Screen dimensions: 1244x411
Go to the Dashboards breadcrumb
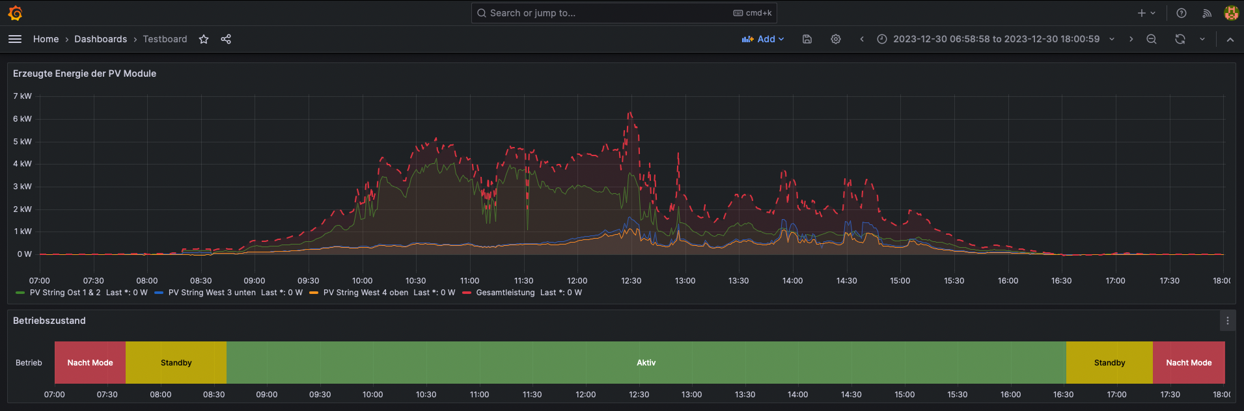tap(101, 39)
